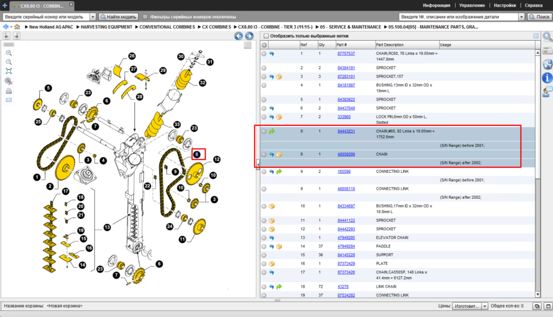553x317 pixels.
Task: Open the Информация menu
Action: (436, 6)
